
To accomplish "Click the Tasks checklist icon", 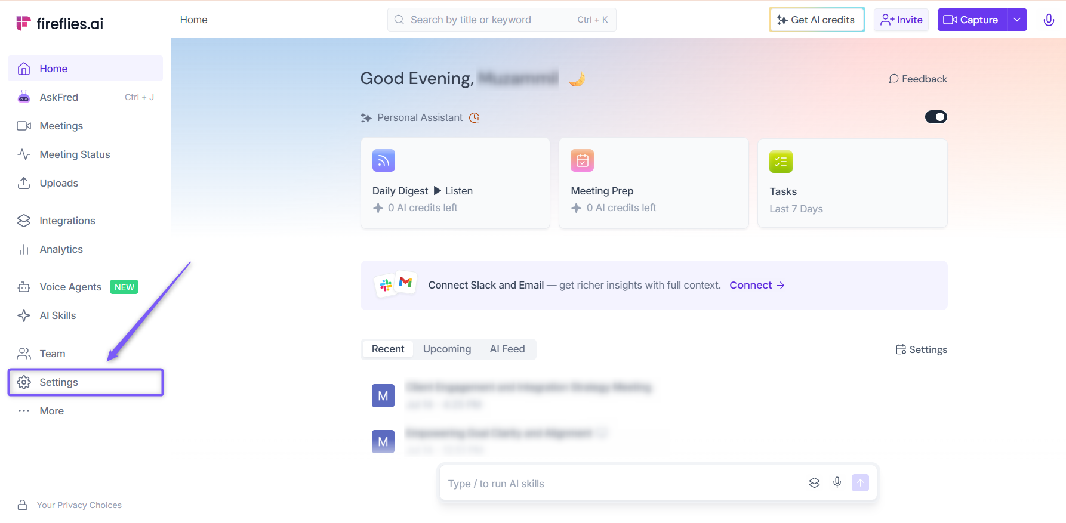I will pos(781,162).
